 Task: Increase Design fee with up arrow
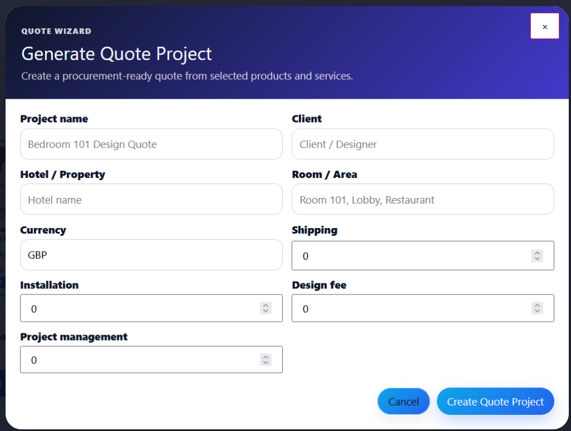tap(537, 305)
